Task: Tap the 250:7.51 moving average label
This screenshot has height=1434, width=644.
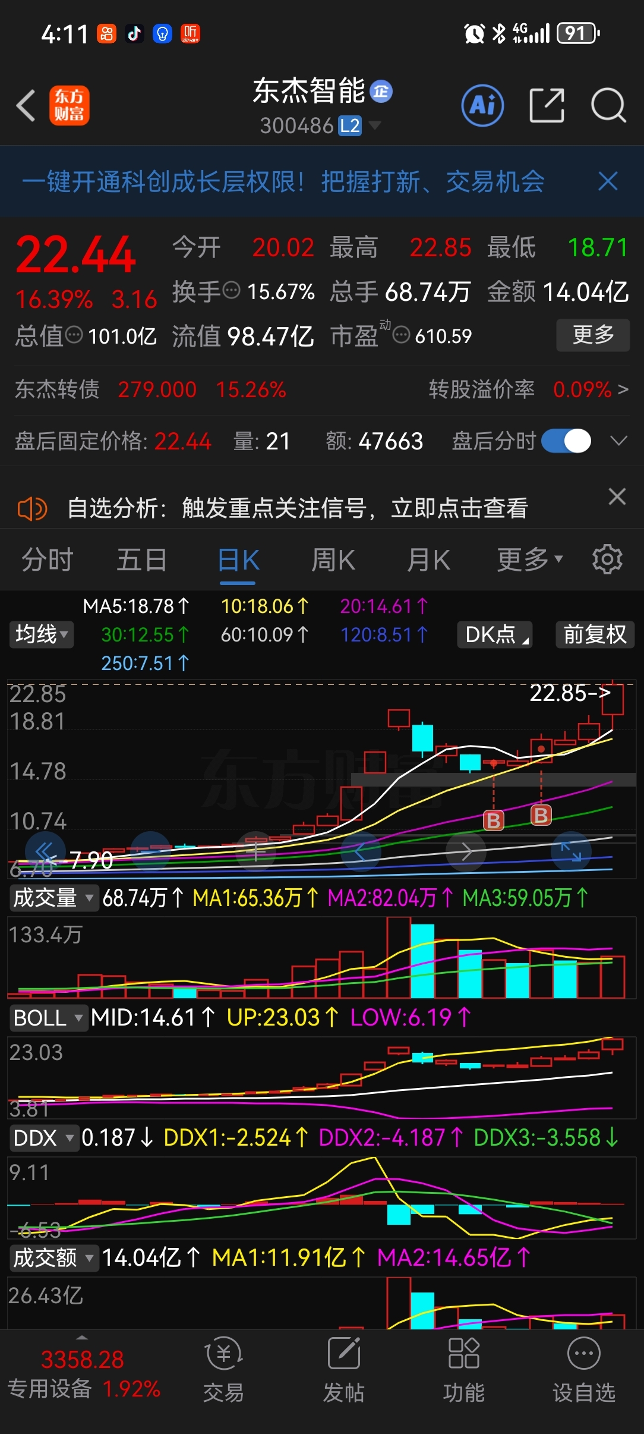Action: point(145,663)
